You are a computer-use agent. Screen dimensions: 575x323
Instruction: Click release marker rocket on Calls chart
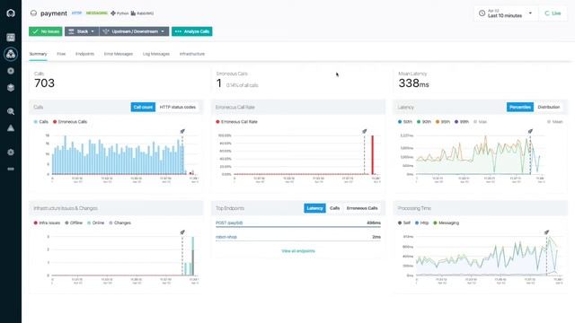coord(182,131)
